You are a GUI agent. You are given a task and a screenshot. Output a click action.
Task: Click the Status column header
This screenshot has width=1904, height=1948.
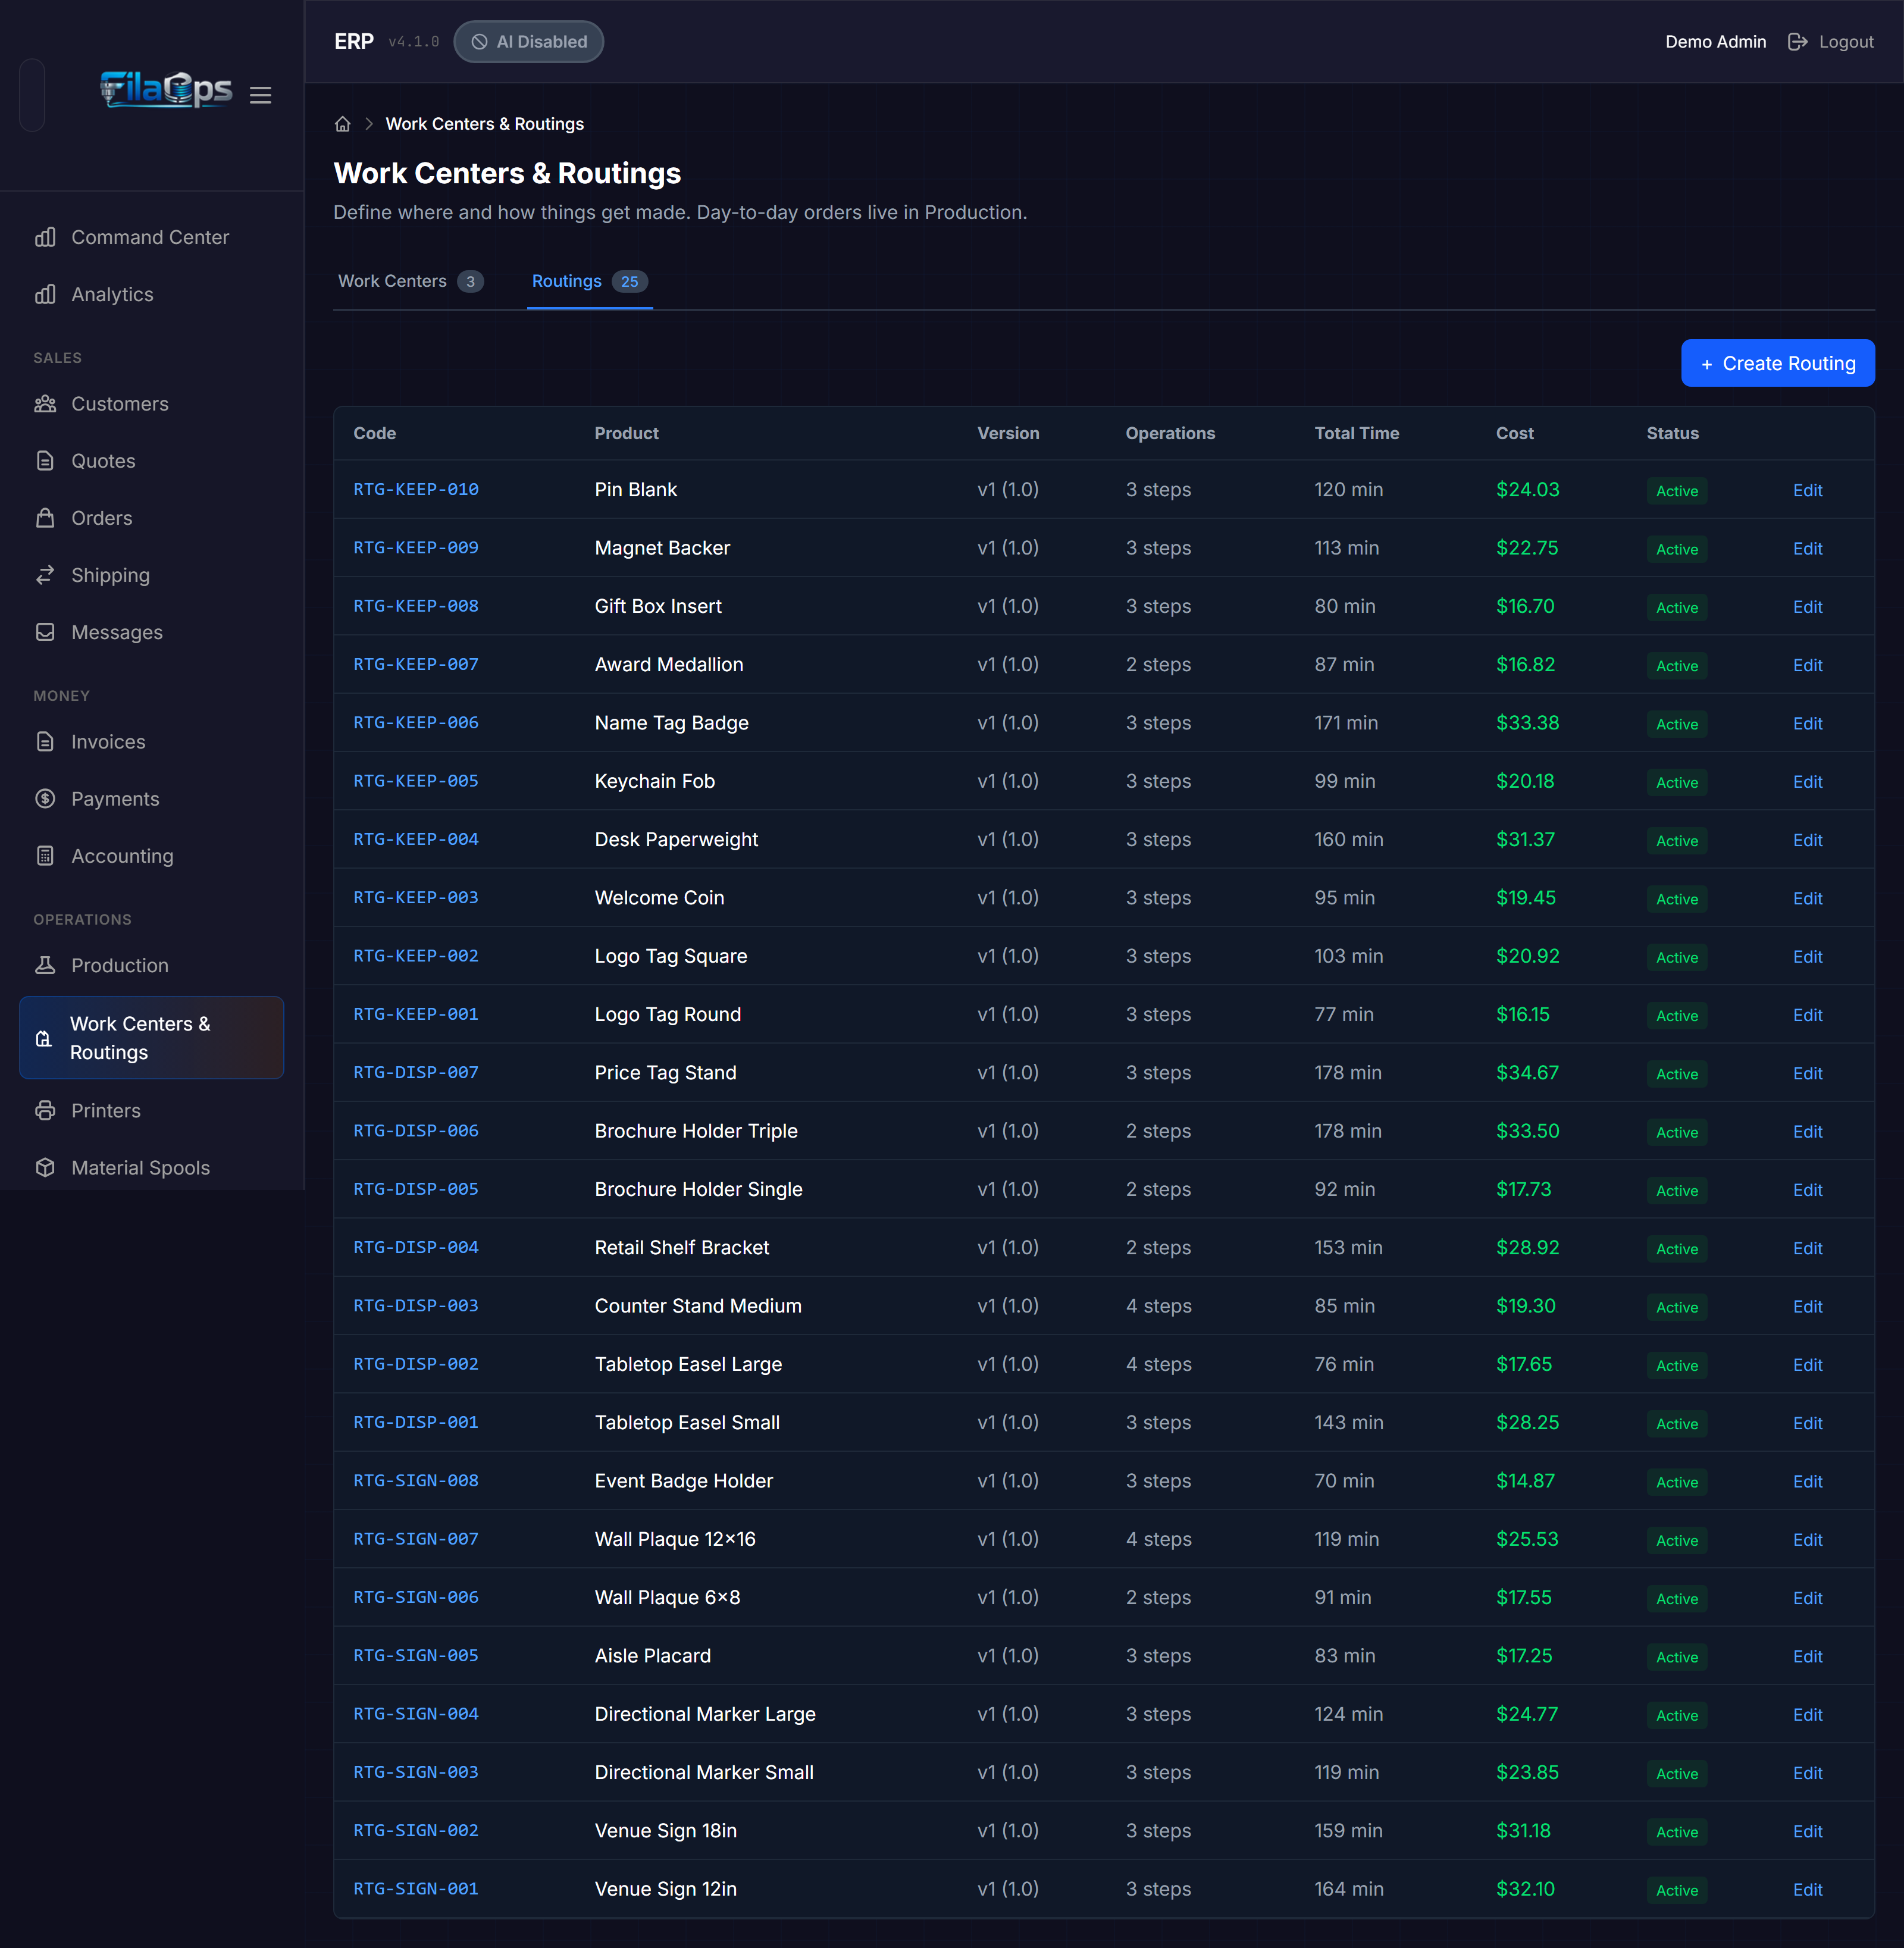pyautogui.click(x=1672, y=433)
